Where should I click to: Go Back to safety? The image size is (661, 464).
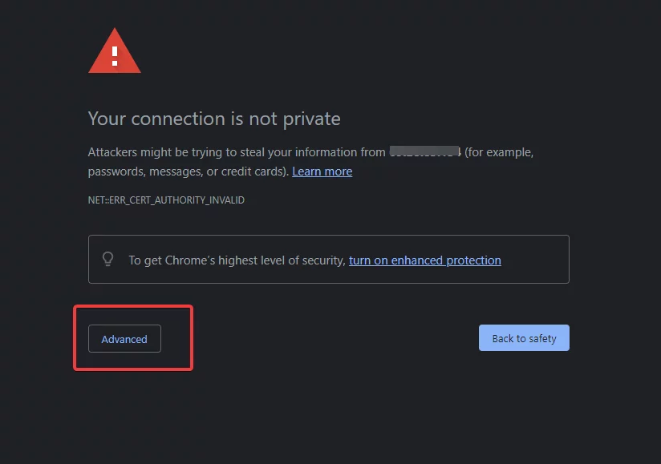524,337
